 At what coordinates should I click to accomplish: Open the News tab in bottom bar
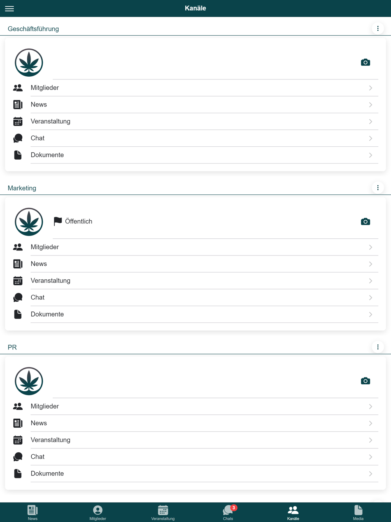tap(32, 512)
